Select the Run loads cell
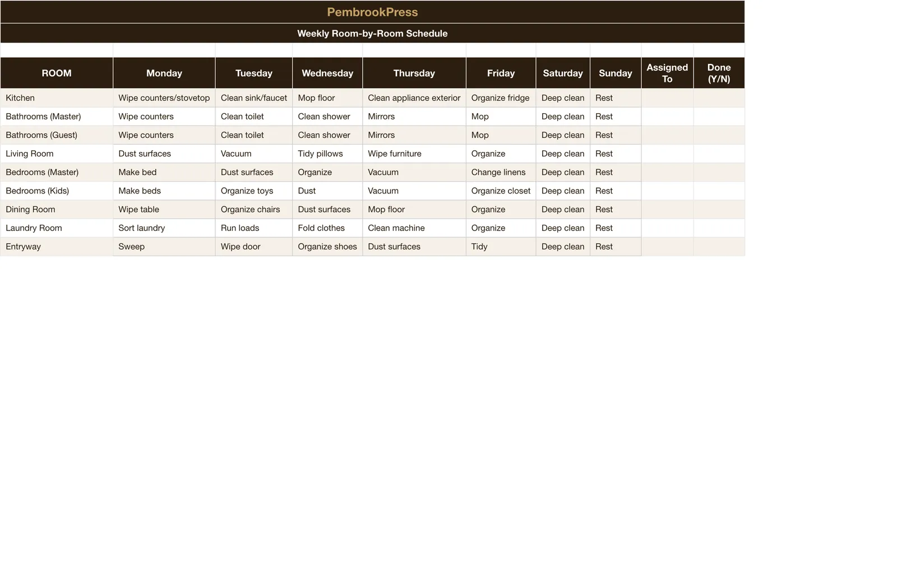The height and width of the screenshot is (577, 897). 254,227
